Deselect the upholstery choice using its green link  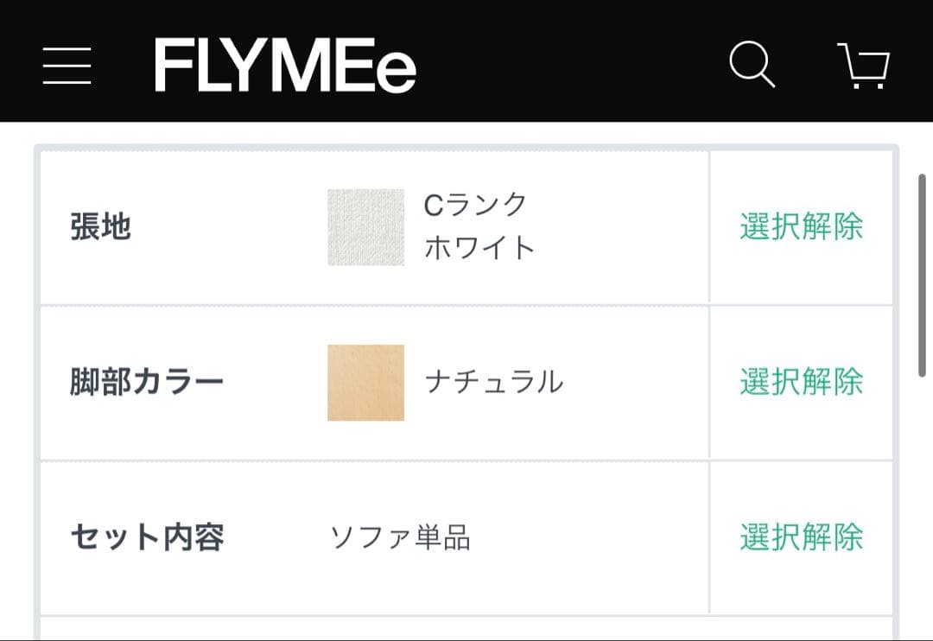800,227
